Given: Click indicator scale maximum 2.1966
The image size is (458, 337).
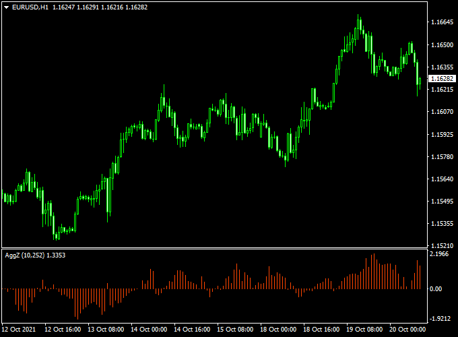Looking at the screenshot, I should pos(439,254).
